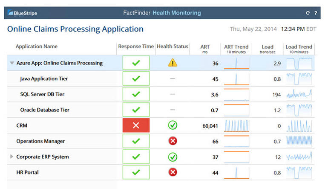Click the refresh icon in header
Viewport: 328px width, 189px height.
coord(308,13)
